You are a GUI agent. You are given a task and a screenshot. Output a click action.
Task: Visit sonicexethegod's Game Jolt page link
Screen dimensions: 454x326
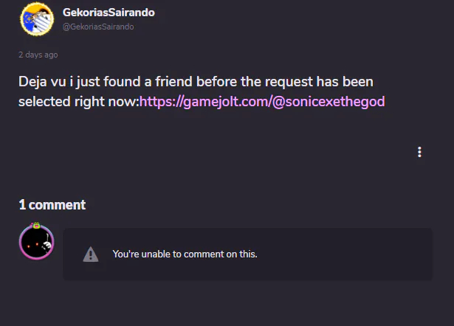(262, 102)
